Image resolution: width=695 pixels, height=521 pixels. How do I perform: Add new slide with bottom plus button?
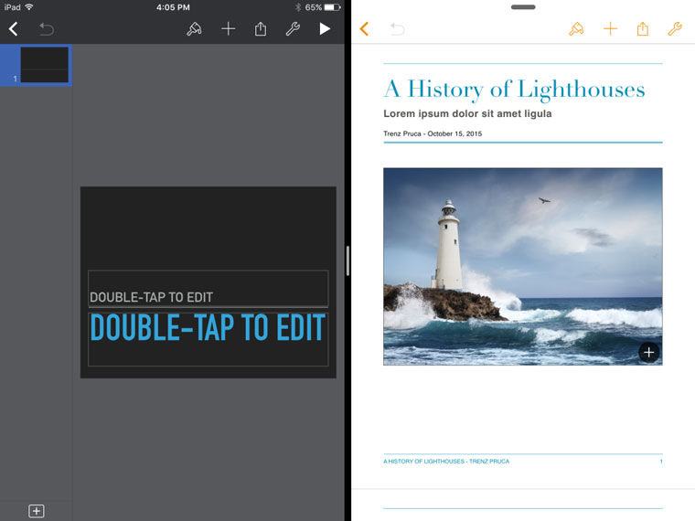(37, 511)
